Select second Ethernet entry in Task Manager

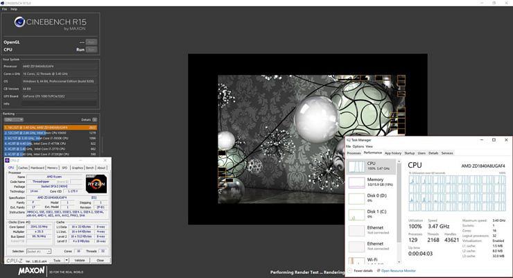(372, 246)
